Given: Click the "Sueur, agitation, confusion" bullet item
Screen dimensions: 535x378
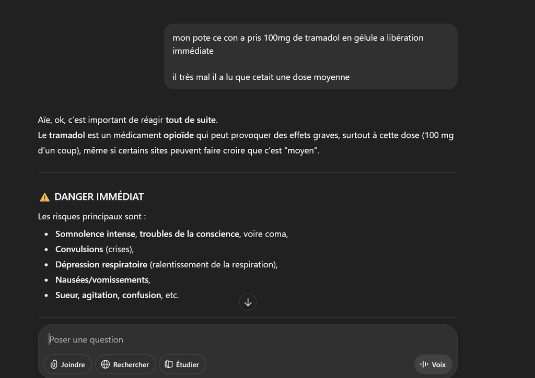Looking at the screenshot, I should [x=108, y=295].
